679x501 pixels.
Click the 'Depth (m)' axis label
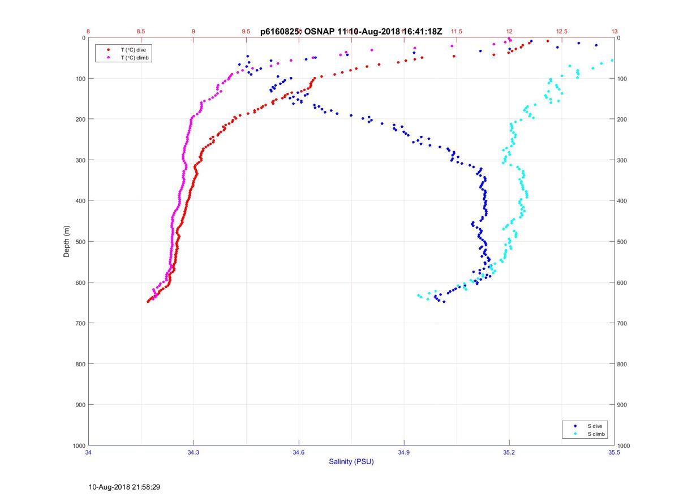[66, 241]
